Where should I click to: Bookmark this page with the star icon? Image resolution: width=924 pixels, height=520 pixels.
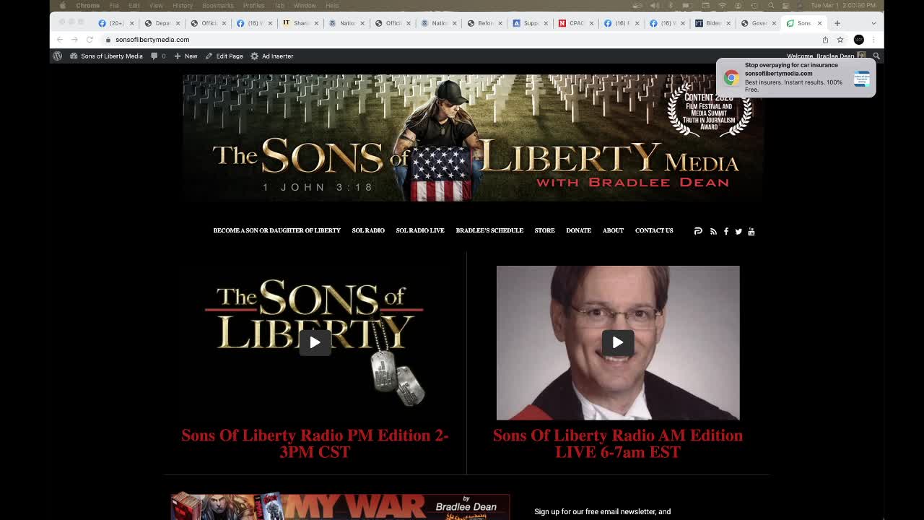(840, 40)
